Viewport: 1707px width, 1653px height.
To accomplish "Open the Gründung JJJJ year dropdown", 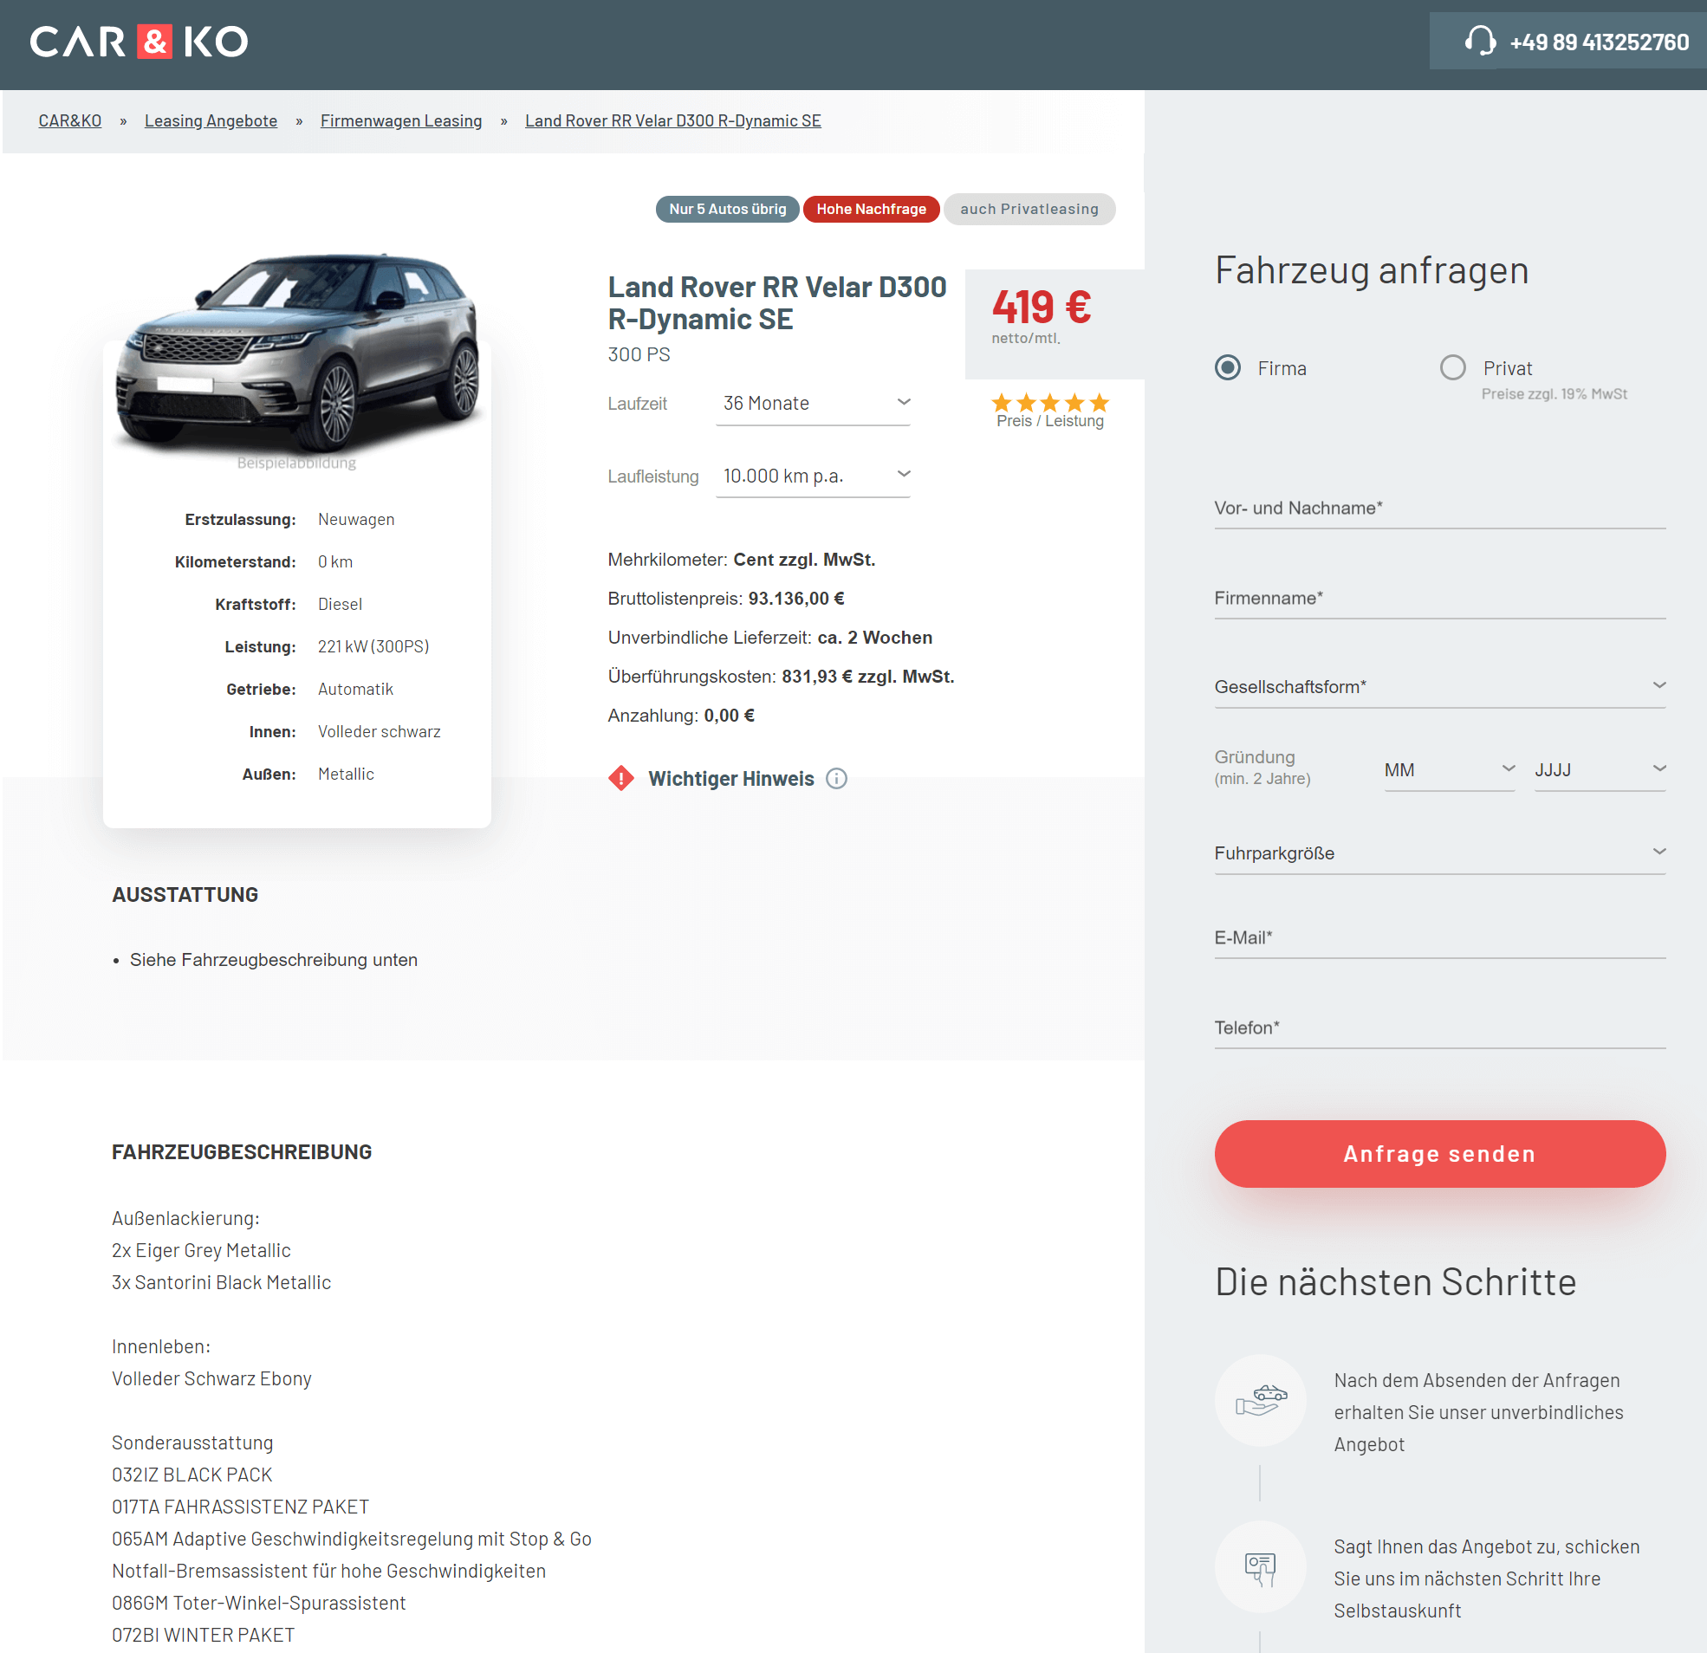I will tap(1600, 769).
